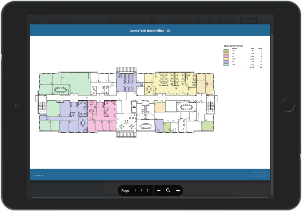Click the title CardioTech Head Office - 03
Image resolution: width=302 pixels, height=211 pixels.
(150, 31)
